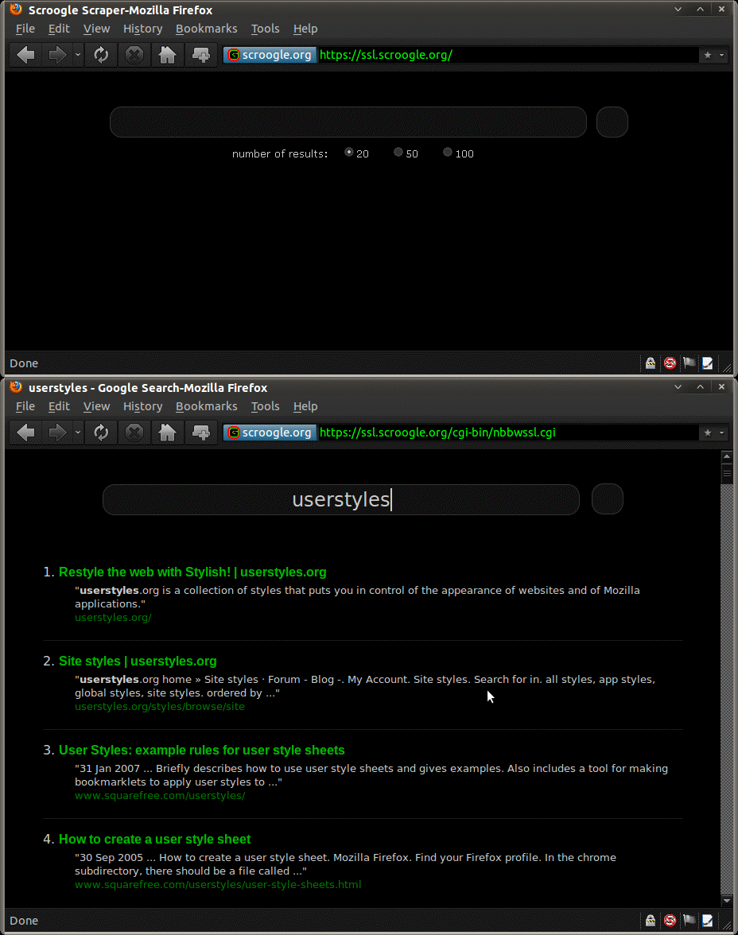This screenshot has width=738, height=935.
Task: Go forward in the Scroogle Scraper window
Action: tap(57, 55)
